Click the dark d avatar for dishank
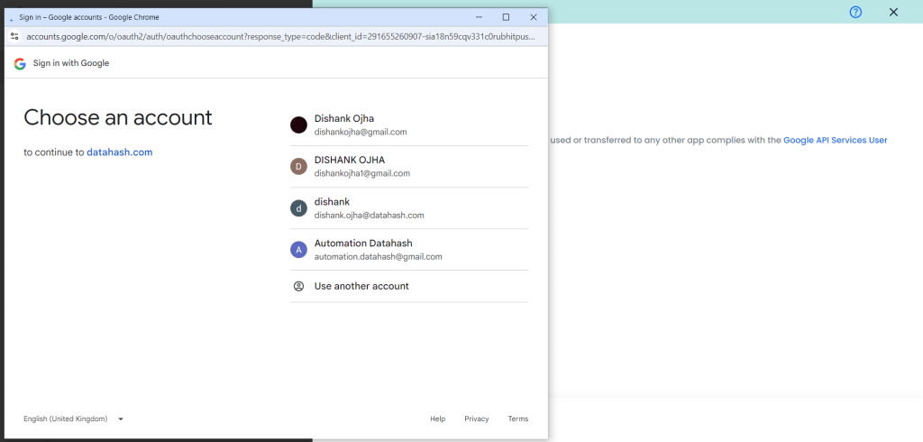The height and width of the screenshot is (442, 923). tap(298, 208)
